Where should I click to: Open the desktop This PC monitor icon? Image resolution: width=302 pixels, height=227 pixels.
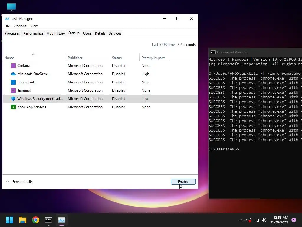point(12,7)
